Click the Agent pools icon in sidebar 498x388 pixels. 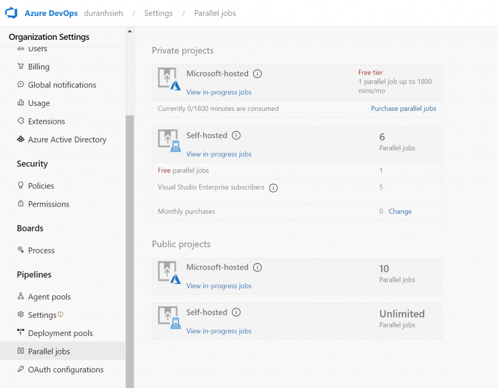[x=20, y=297]
